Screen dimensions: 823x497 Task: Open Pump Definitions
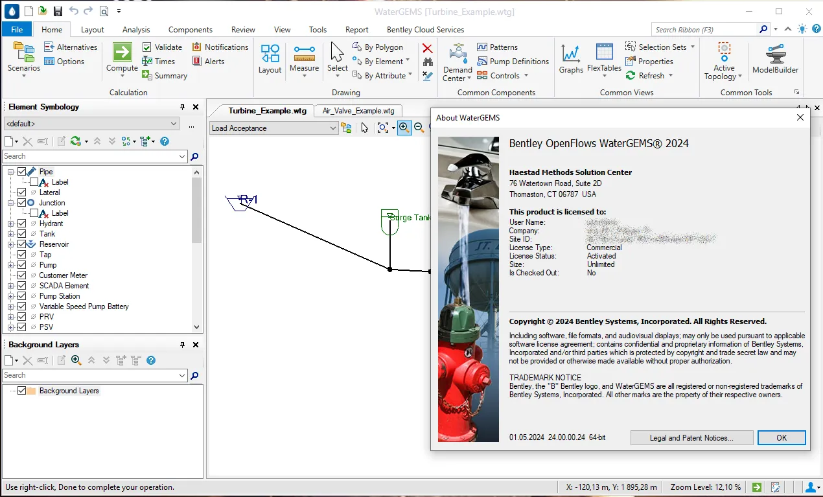[x=513, y=61]
